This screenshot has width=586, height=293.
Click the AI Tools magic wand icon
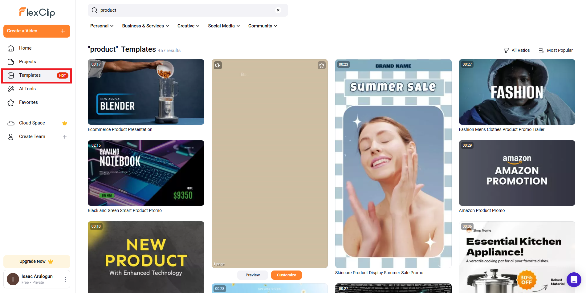click(11, 89)
